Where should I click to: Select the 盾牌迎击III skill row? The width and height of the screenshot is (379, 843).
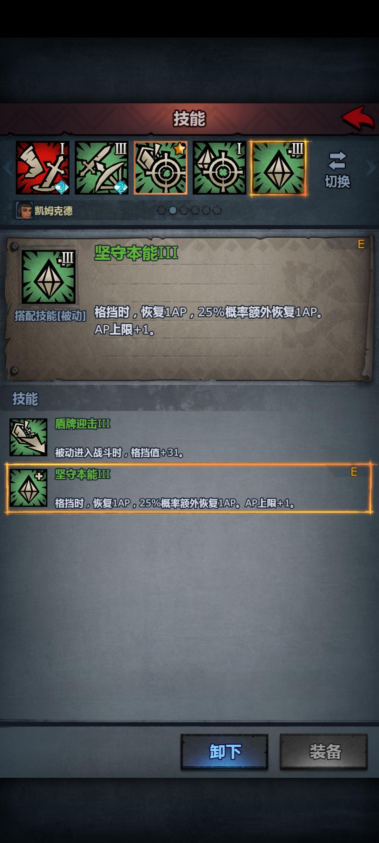click(189, 438)
